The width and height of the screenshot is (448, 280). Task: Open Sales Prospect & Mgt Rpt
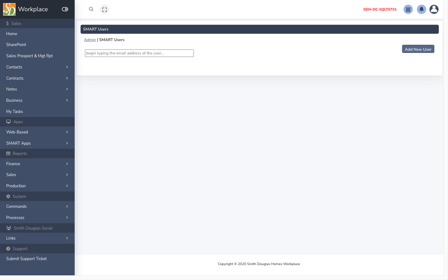(x=37, y=56)
